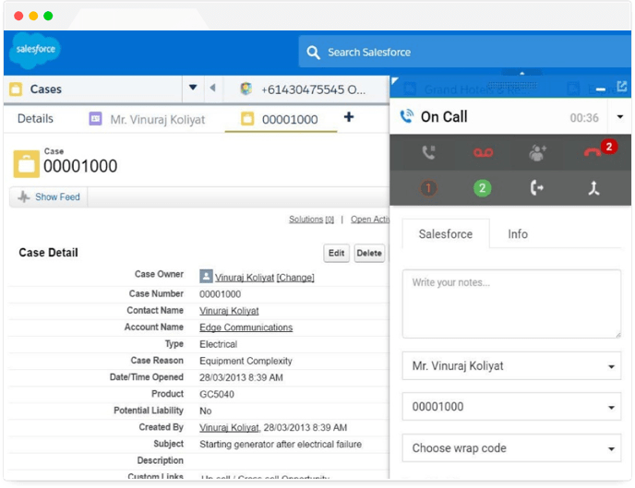Open the On Call status dropdown arrow
635x488 pixels.
tap(619, 117)
